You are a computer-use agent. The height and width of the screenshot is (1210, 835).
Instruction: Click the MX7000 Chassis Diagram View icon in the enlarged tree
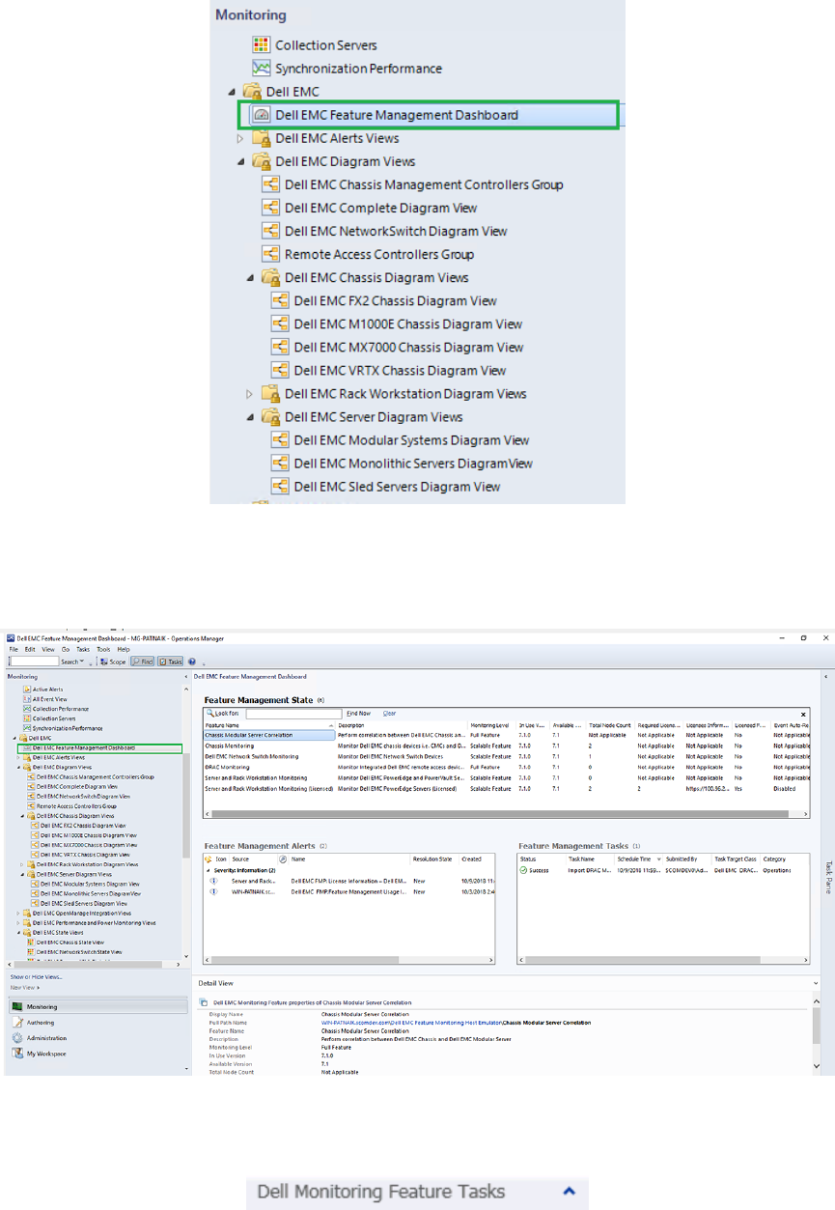[280, 347]
